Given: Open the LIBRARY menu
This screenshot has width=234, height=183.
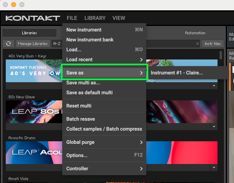Looking at the screenshot, I should tap(95, 18).
